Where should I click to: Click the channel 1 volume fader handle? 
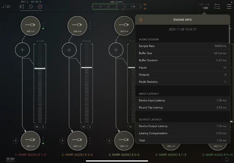click(40, 68)
